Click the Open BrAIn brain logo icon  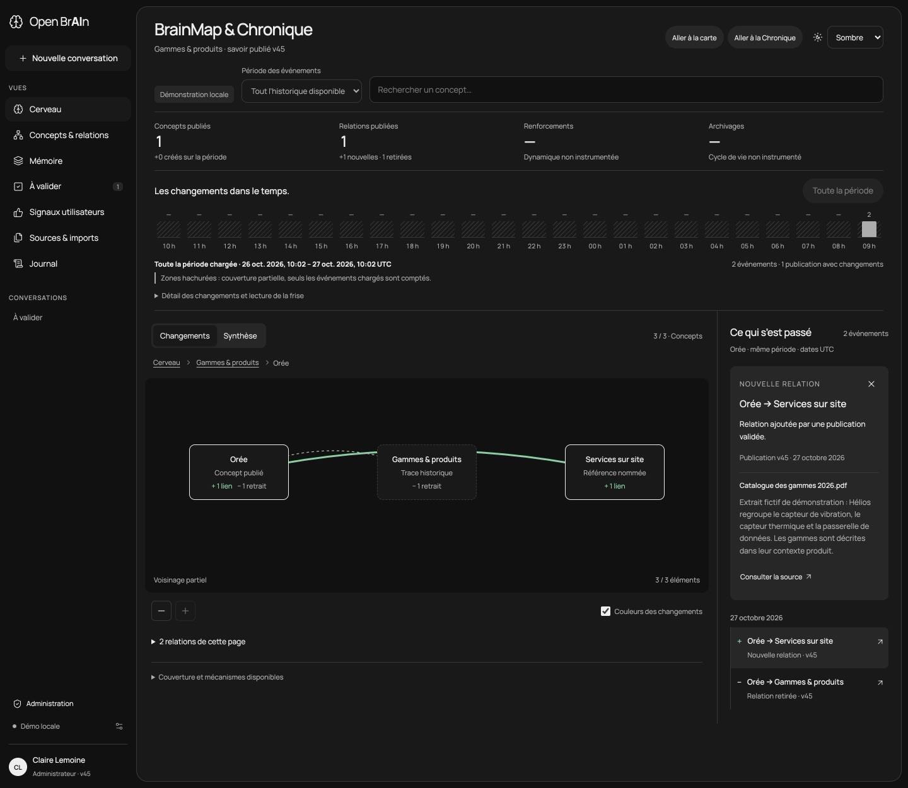pyautogui.click(x=16, y=22)
